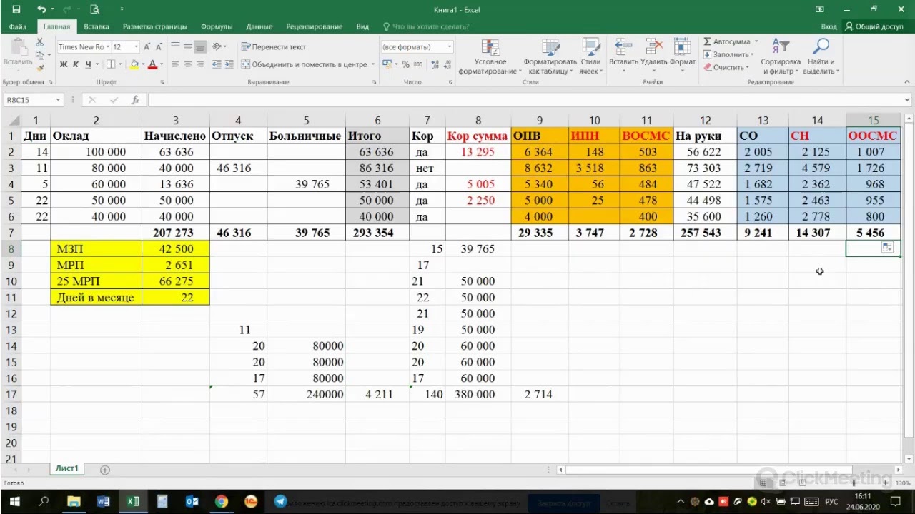Open the number format dropdown (все форматы)
The image size is (915, 514).
click(x=450, y=47)
